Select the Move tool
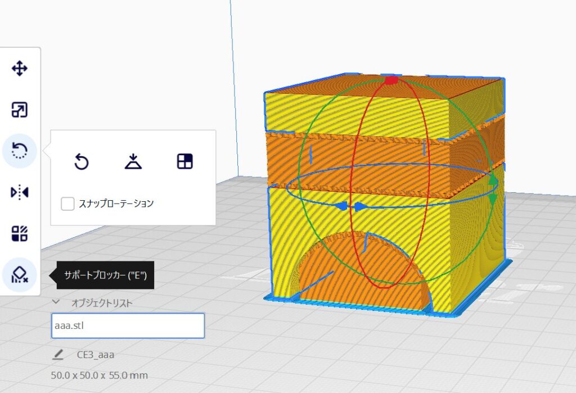The height and width of the screenshot is (393, 576). click(x=20, y=69)
